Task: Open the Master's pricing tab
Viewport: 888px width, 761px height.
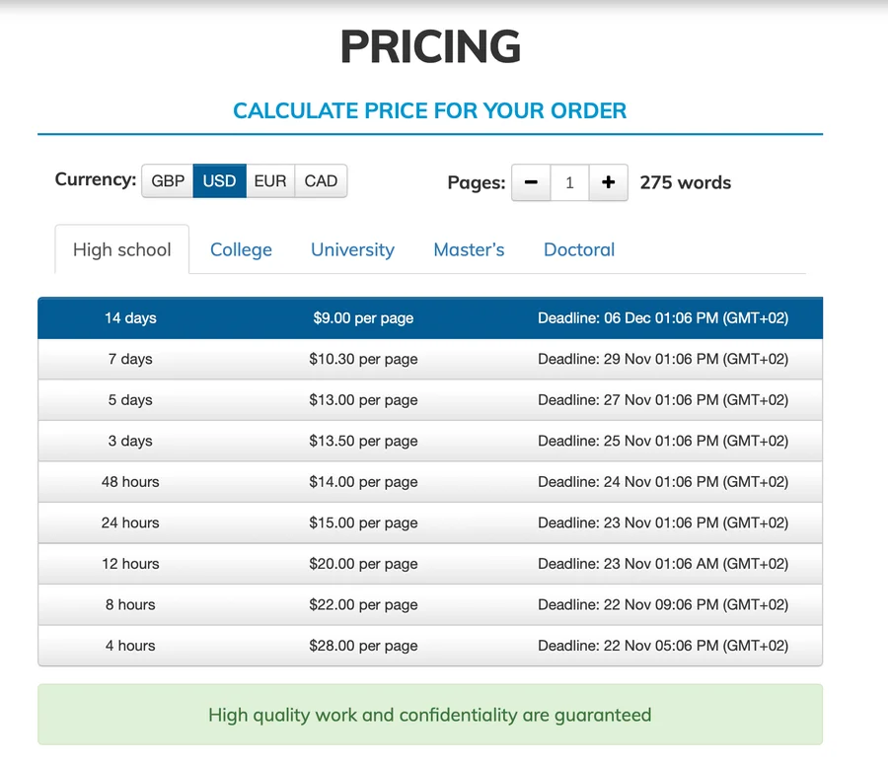Action: pyautogui.click(x=469, y=249)
